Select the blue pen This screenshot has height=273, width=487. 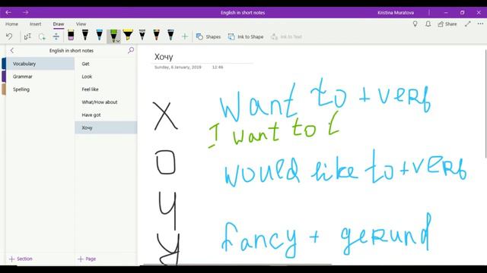click(x=100, y=35)
